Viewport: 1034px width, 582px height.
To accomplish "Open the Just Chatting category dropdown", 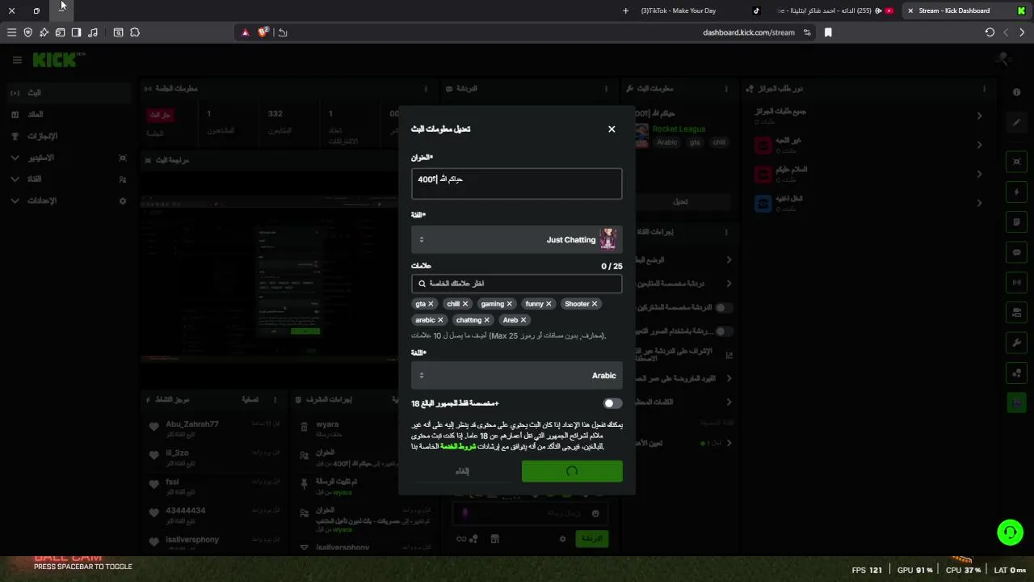I will click(516, 239).
